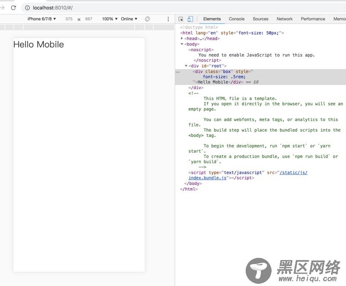Select the noscript opening tag line

(201, 50)
